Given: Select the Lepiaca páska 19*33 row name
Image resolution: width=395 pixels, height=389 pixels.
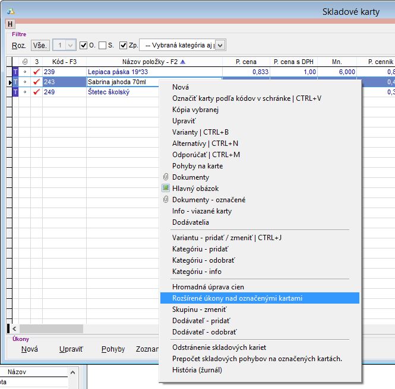Looking at the screenshot, I should pyautogui.click(x=116, y=72).
